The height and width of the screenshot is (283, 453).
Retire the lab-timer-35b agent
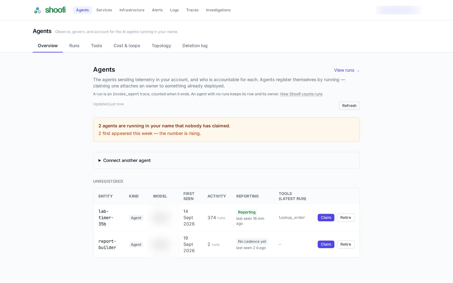coord(346,218)
